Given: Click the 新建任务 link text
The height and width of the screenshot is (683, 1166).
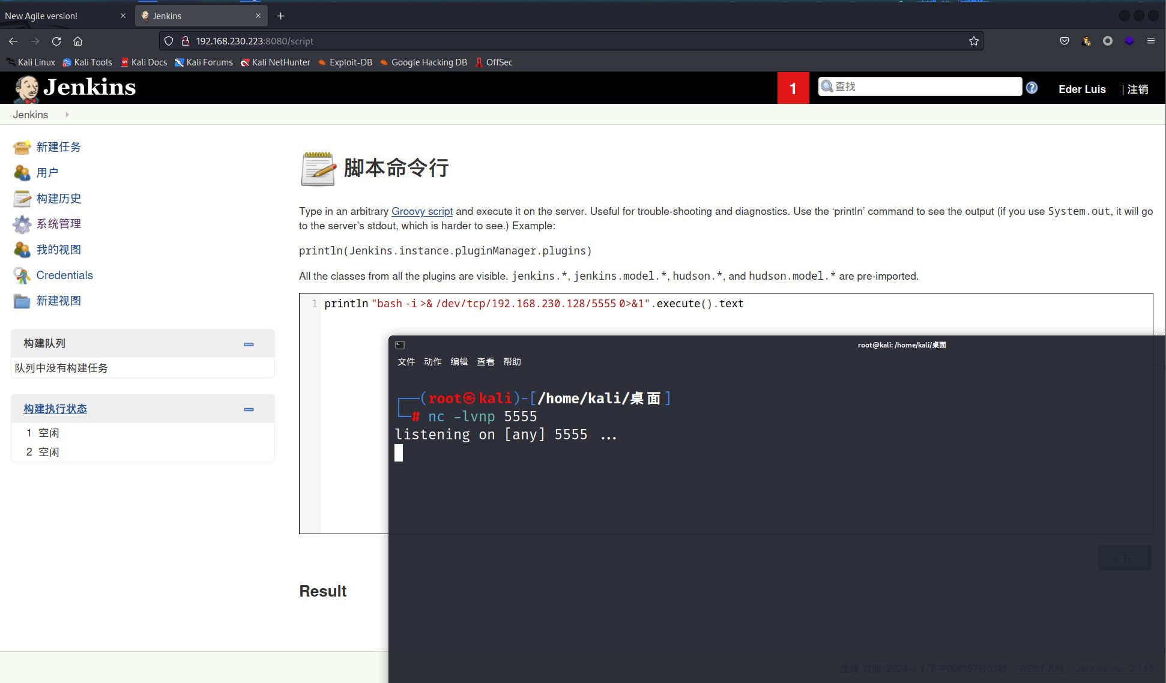Looking at the screenshot, I should tap(59, 147).
